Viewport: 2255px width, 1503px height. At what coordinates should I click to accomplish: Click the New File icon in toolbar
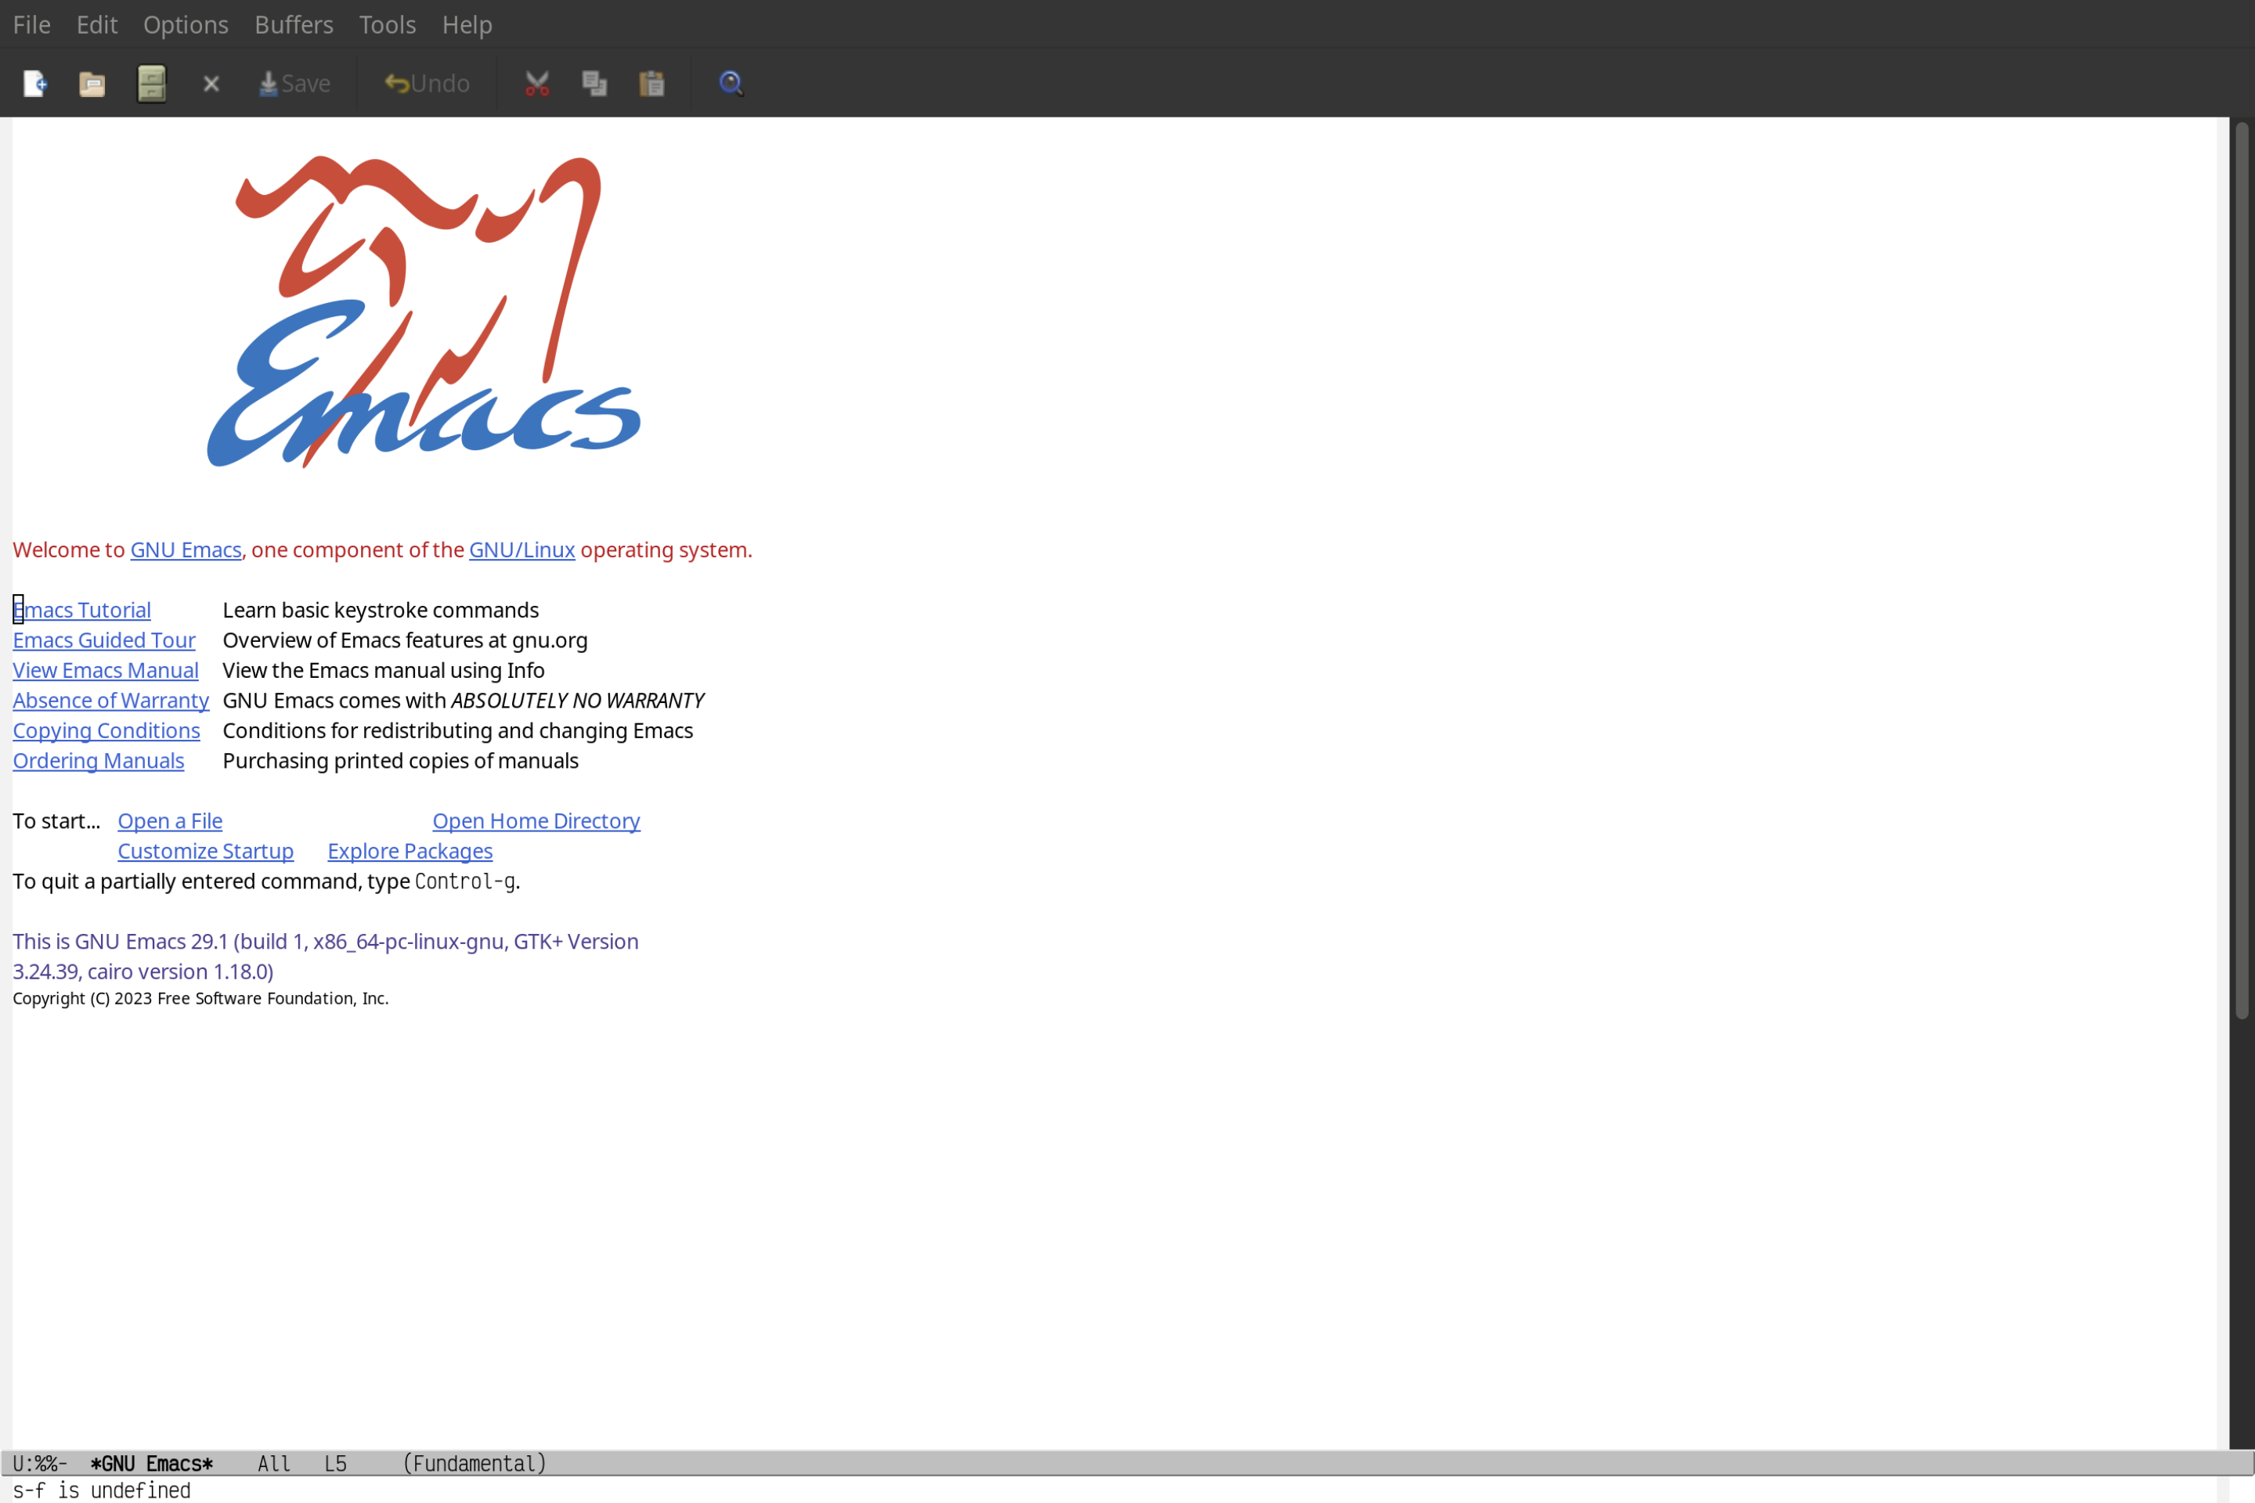click(34, 82)
